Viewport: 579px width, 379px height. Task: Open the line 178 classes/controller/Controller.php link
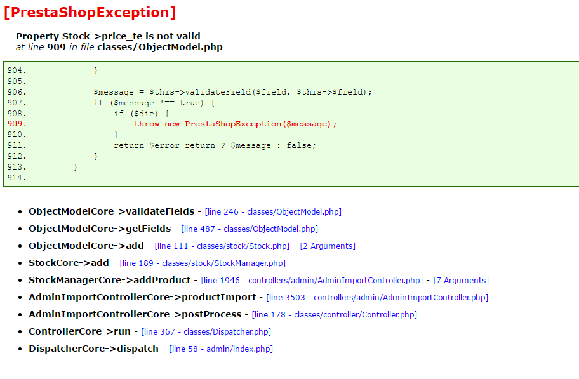[x=334, y=315]
